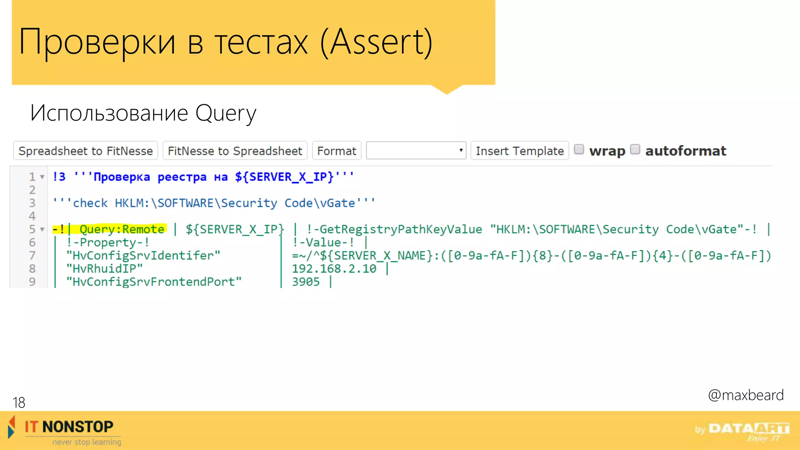
Task: Enable the autoformat checkbox
Action: tap(635, 149)
